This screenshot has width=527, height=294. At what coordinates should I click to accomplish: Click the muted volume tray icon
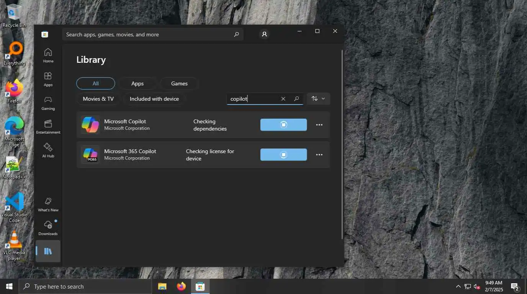coord(477,286)
